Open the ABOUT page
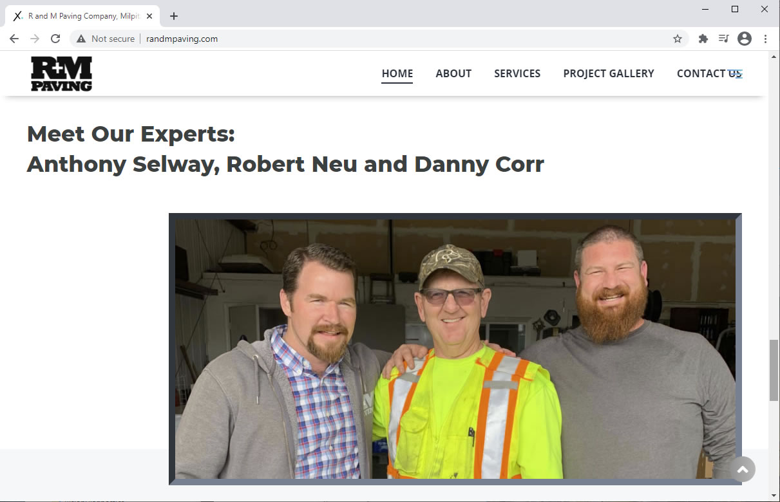This screenshot has width=780, height=502. (453, 73)
